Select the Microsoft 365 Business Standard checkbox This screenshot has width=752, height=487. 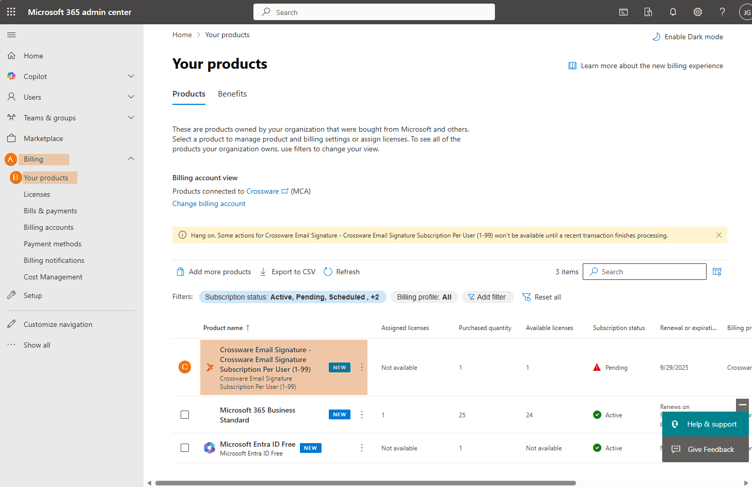point(185,415)
